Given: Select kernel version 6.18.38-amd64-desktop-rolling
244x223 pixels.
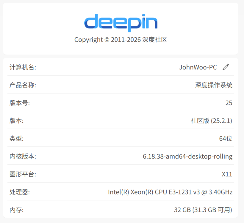Looking at the screenshot, I should 188,156.
